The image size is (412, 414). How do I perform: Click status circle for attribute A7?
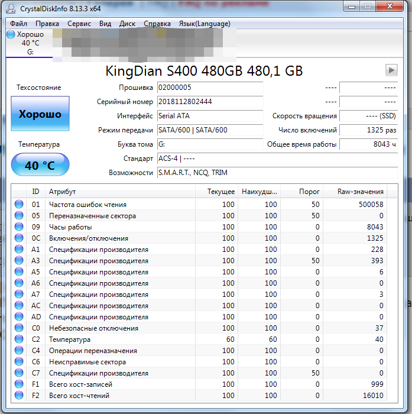pyautogui.click(x=19, y=294)
